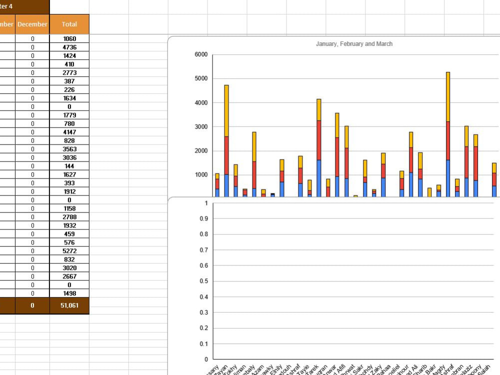
Task: Click the total cell showing 1498
Action: pyautogui.click(x=69, y=293)
